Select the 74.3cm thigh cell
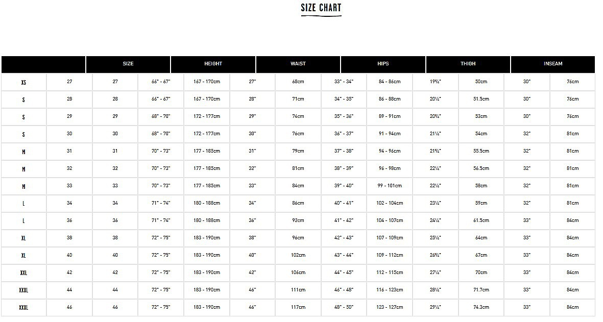 [481, 307]
